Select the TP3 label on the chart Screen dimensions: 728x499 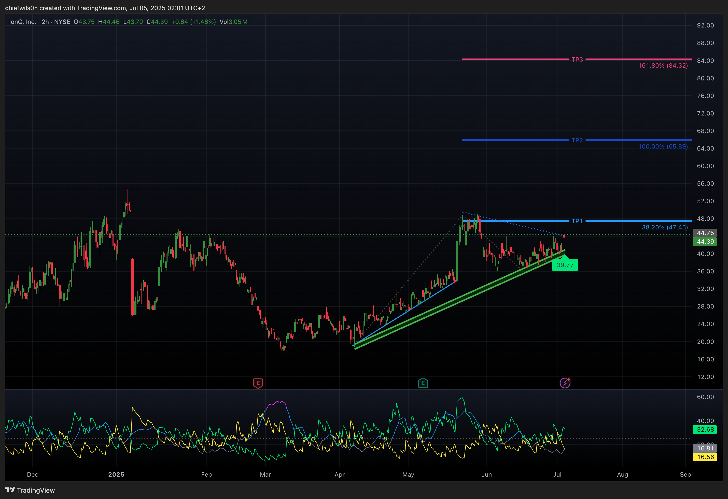577,60
